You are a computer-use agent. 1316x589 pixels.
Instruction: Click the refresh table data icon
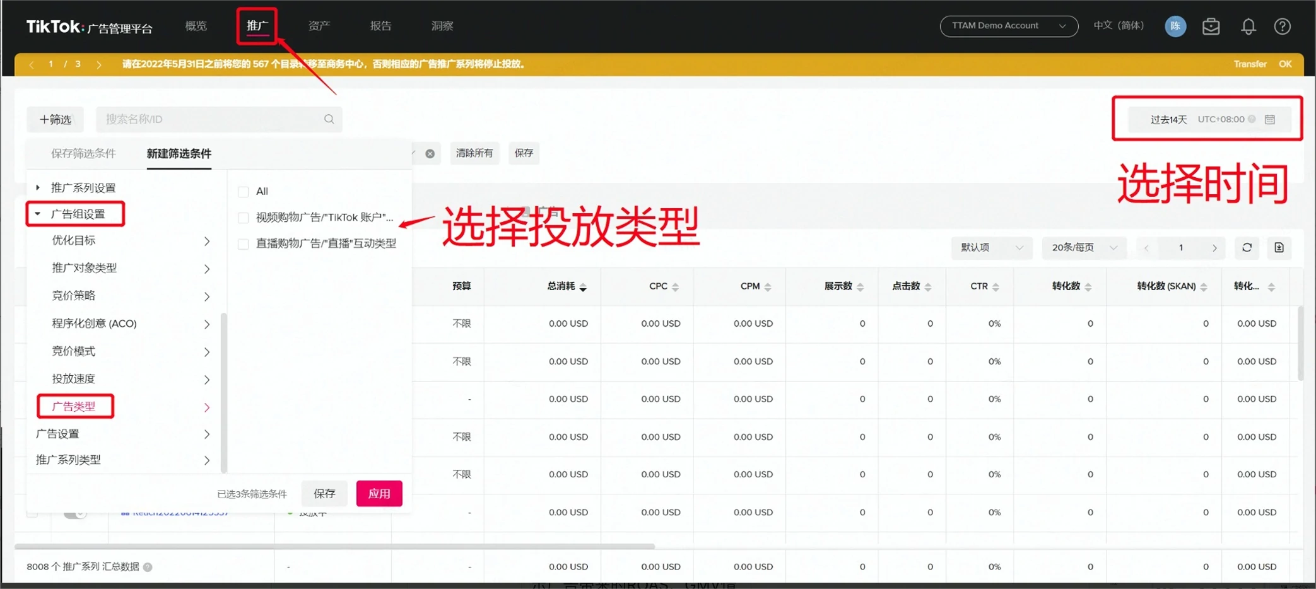click(1247, 248)
